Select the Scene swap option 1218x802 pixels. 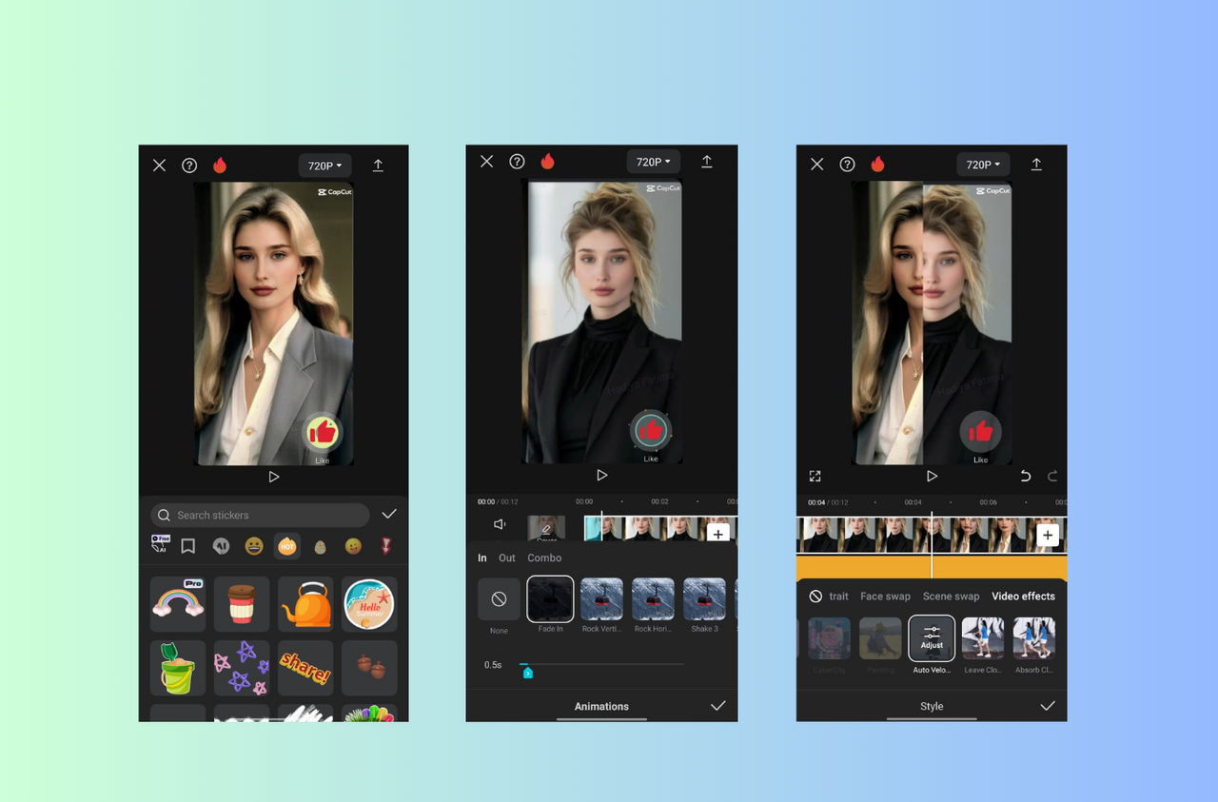coord(951,596)
